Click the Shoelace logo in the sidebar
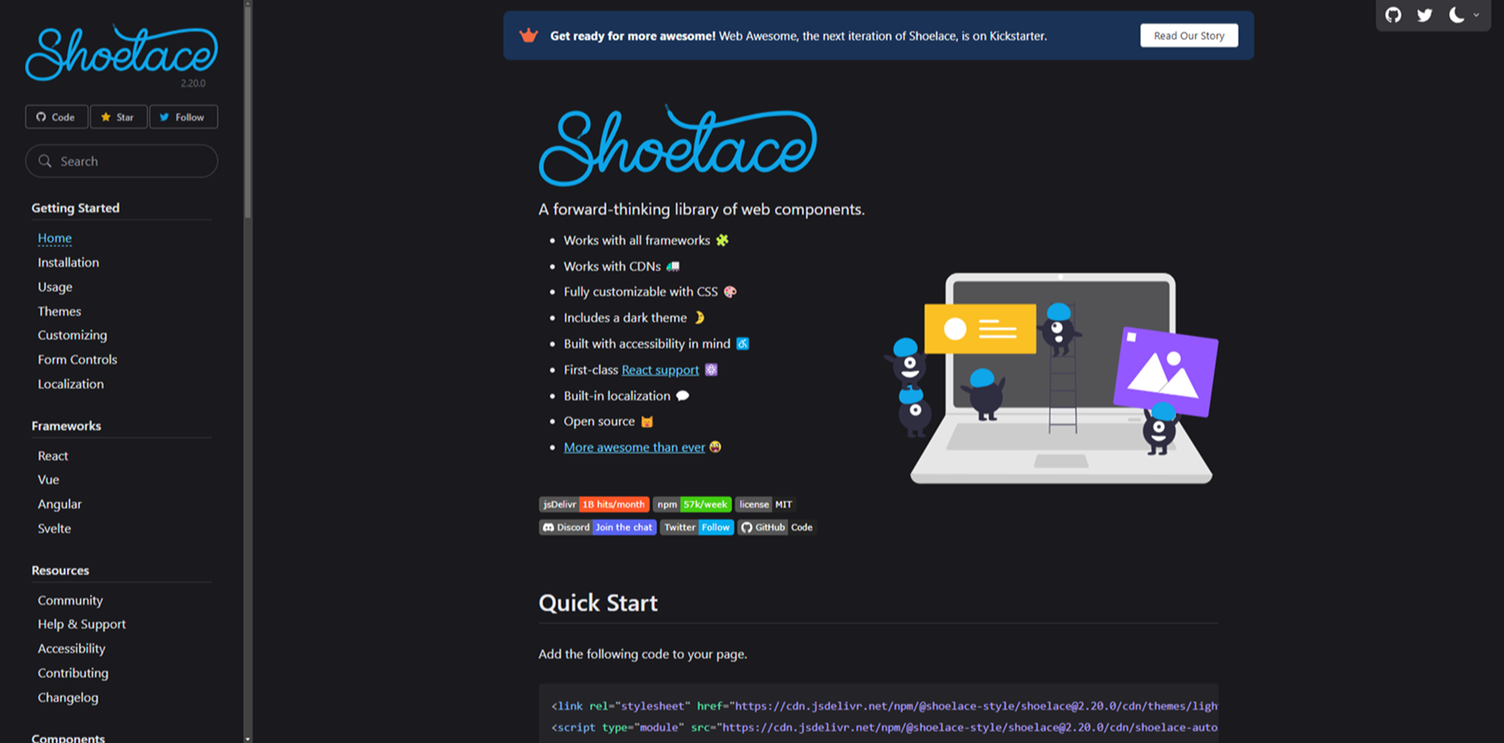The width and height of the screenshot is (1504, 743). click(122, 52)
